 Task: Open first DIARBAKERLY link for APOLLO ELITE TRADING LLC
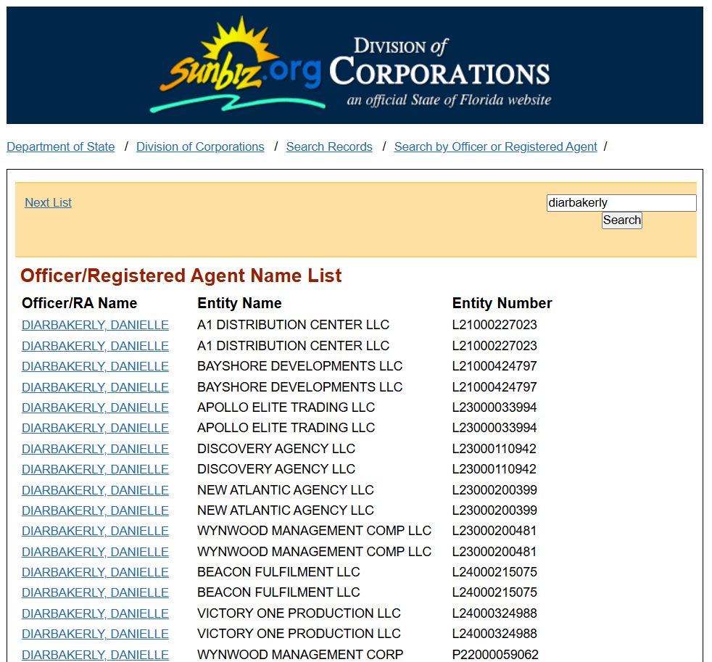click(x=96, y=407)
